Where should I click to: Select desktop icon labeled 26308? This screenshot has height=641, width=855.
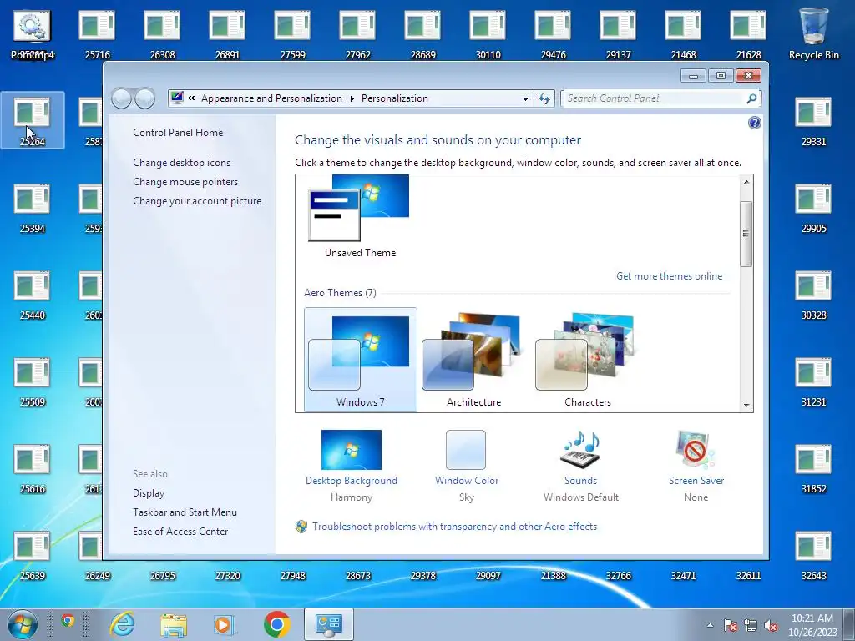162,34
